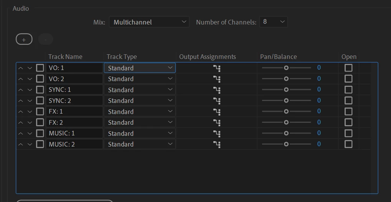Screen dimensions: 391x202
Task: Change Track Type for SYNC: 1
Action: [x=140, y=90]
